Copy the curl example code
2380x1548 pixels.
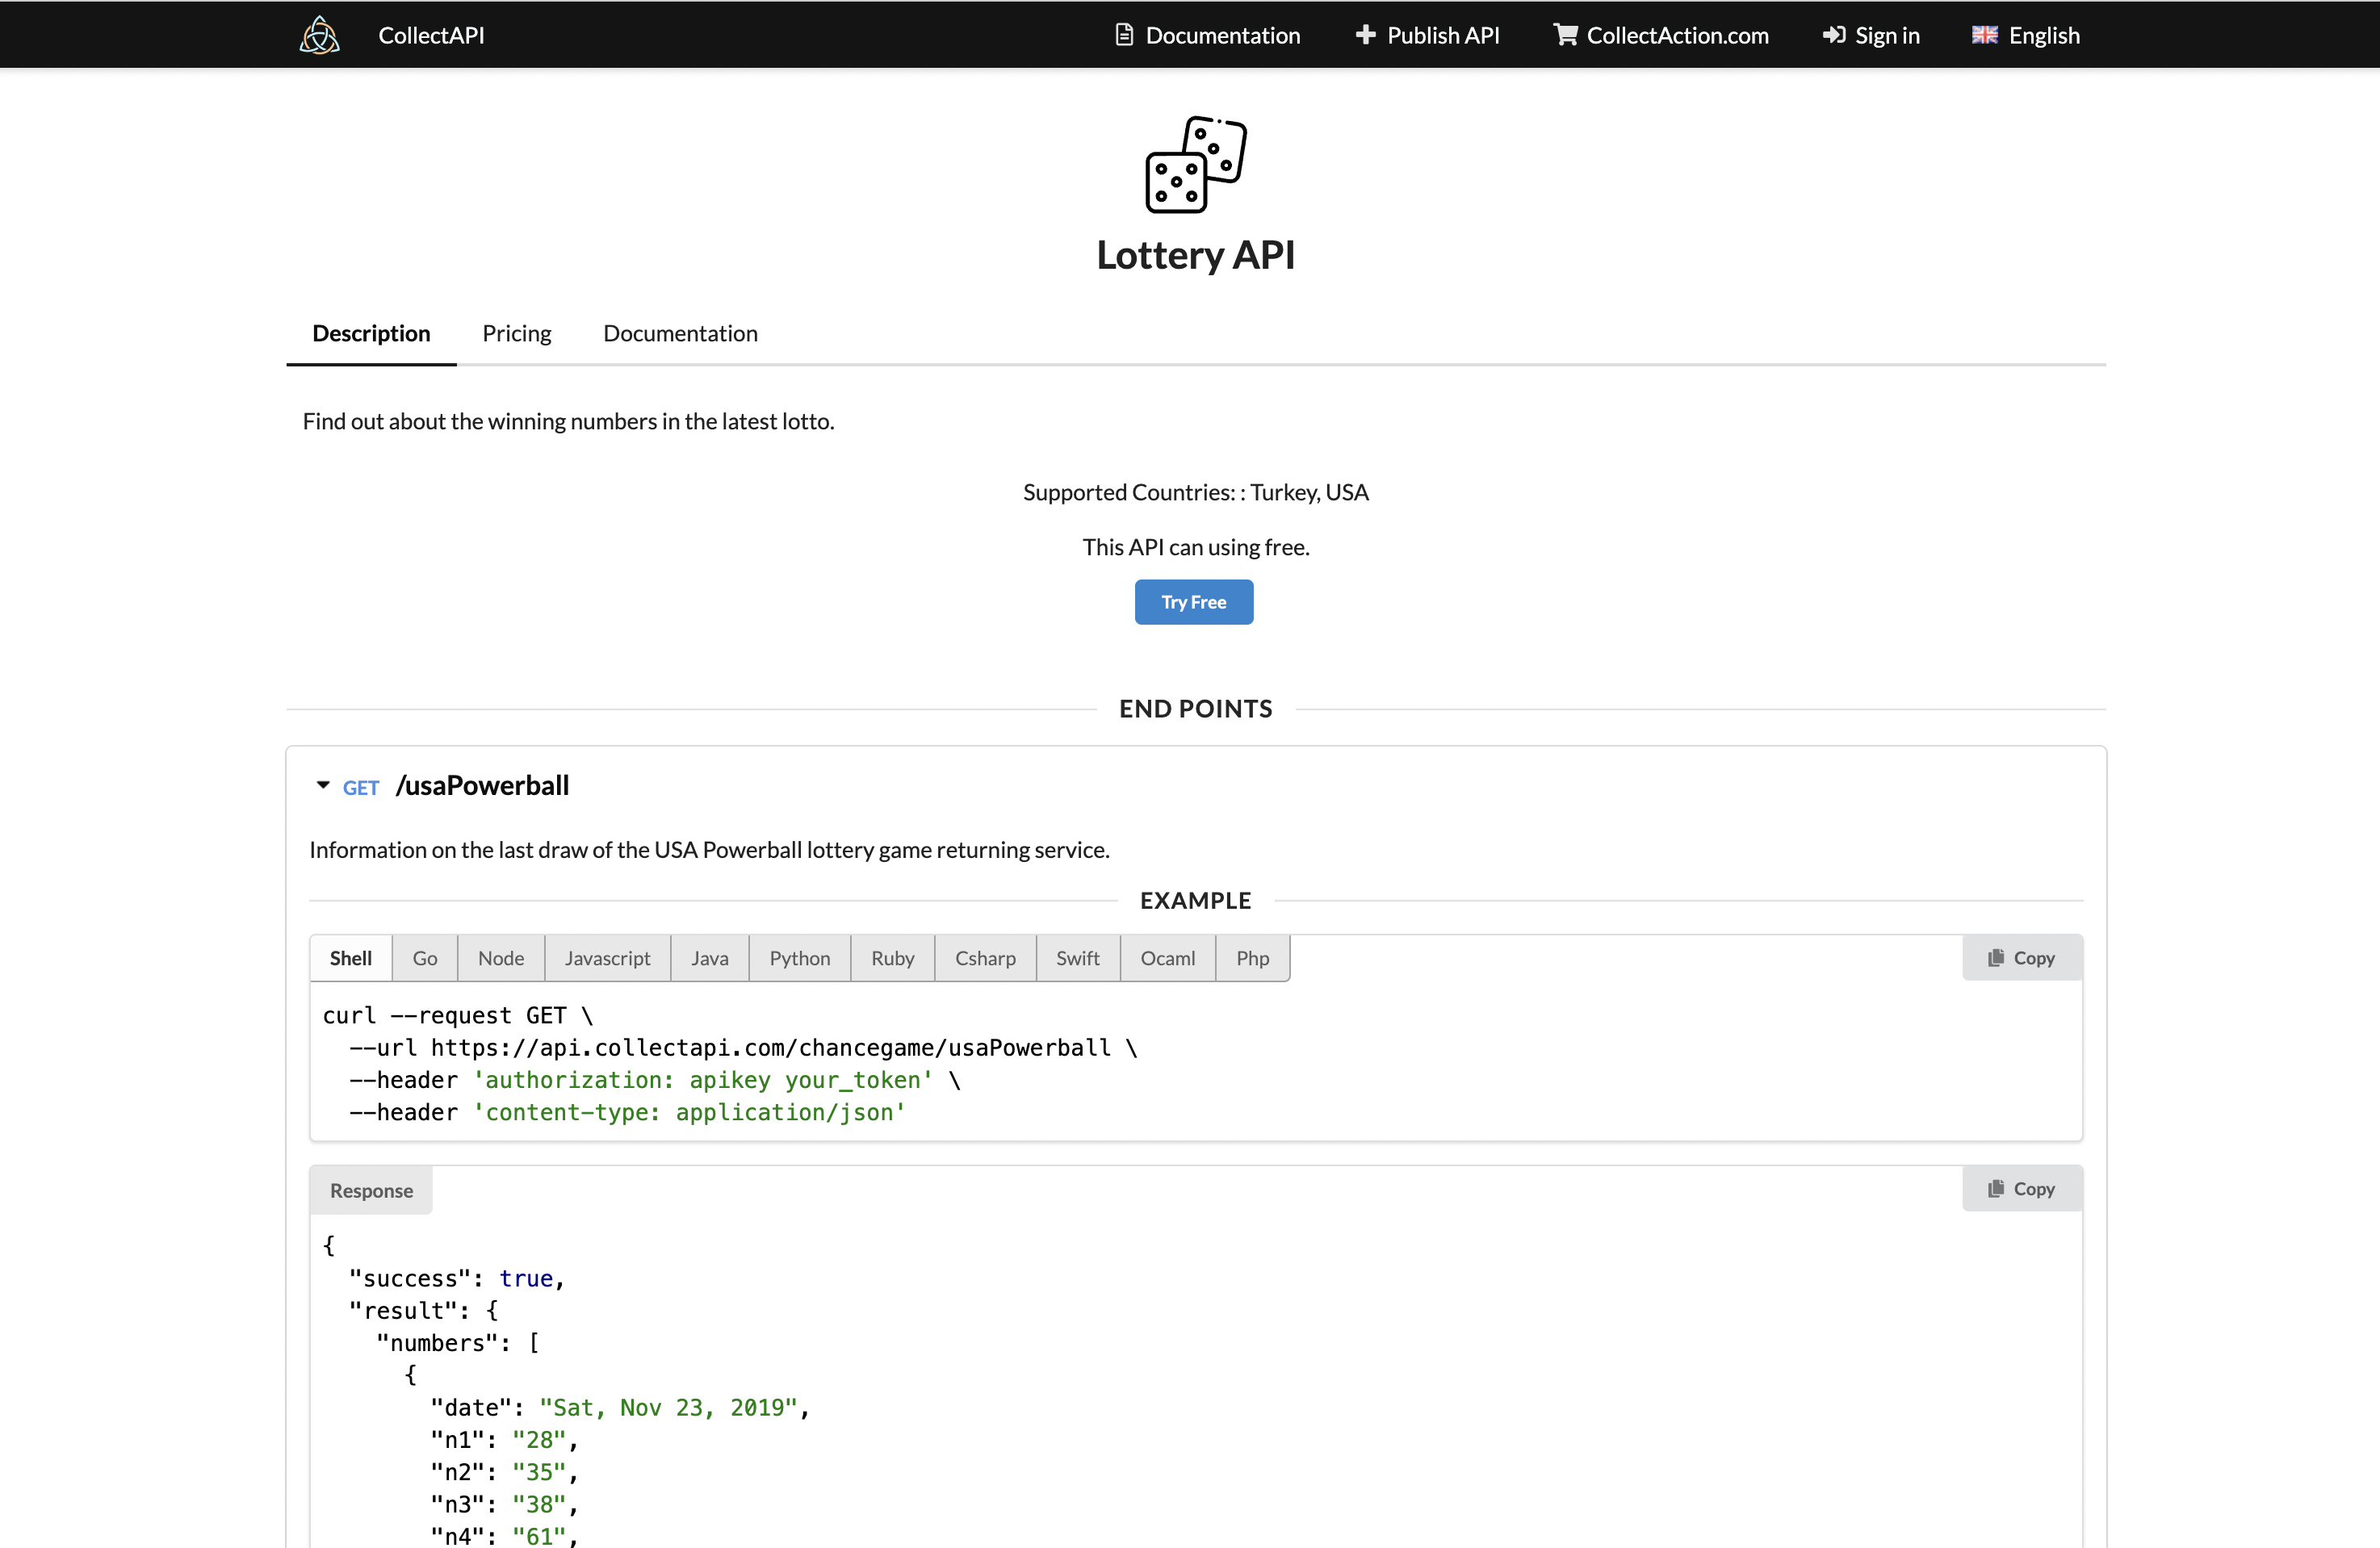click(2022, 957)
